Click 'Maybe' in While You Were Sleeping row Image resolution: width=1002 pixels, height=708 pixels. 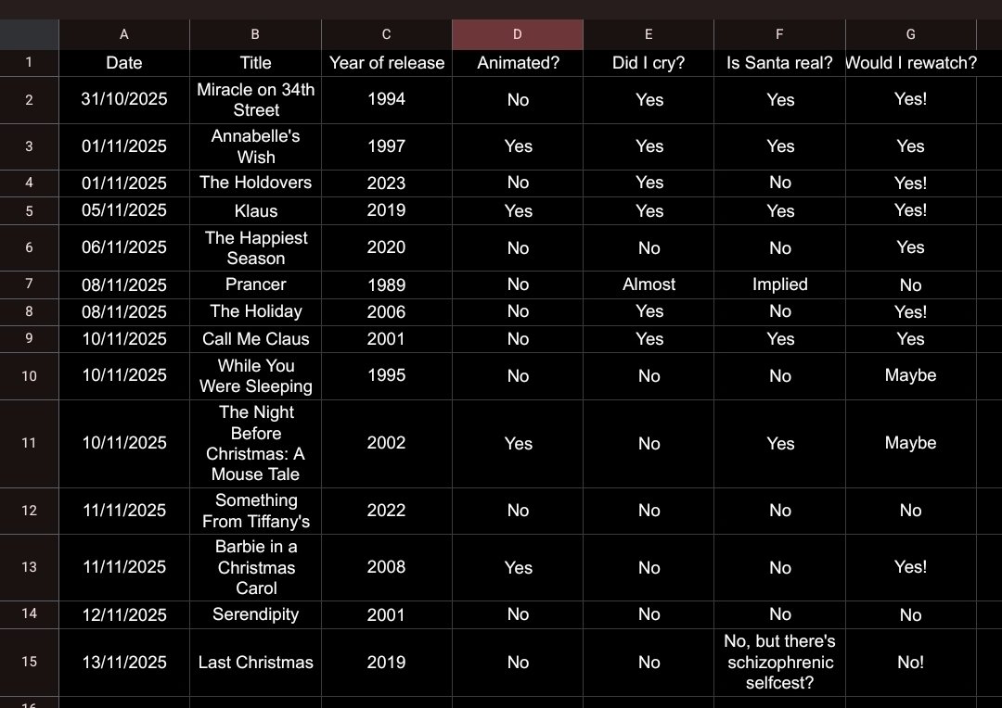(911, 376)
